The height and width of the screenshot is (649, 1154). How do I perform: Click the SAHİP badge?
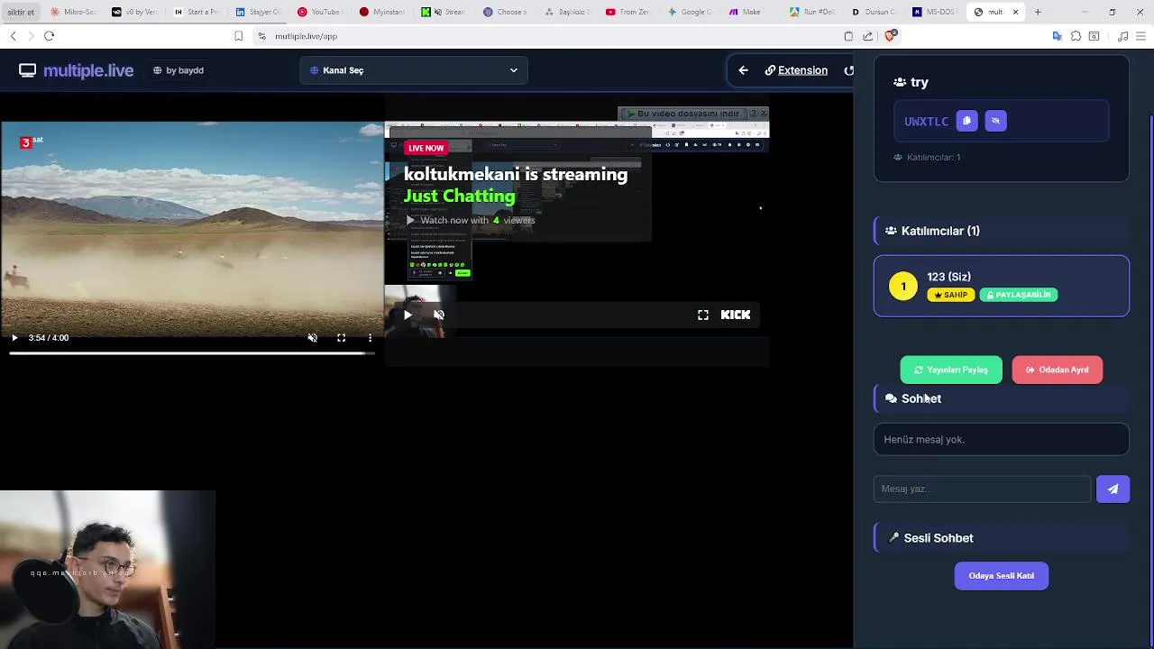(951, 295)
